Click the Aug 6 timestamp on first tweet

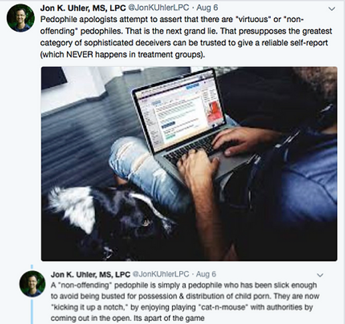(207, 8)
